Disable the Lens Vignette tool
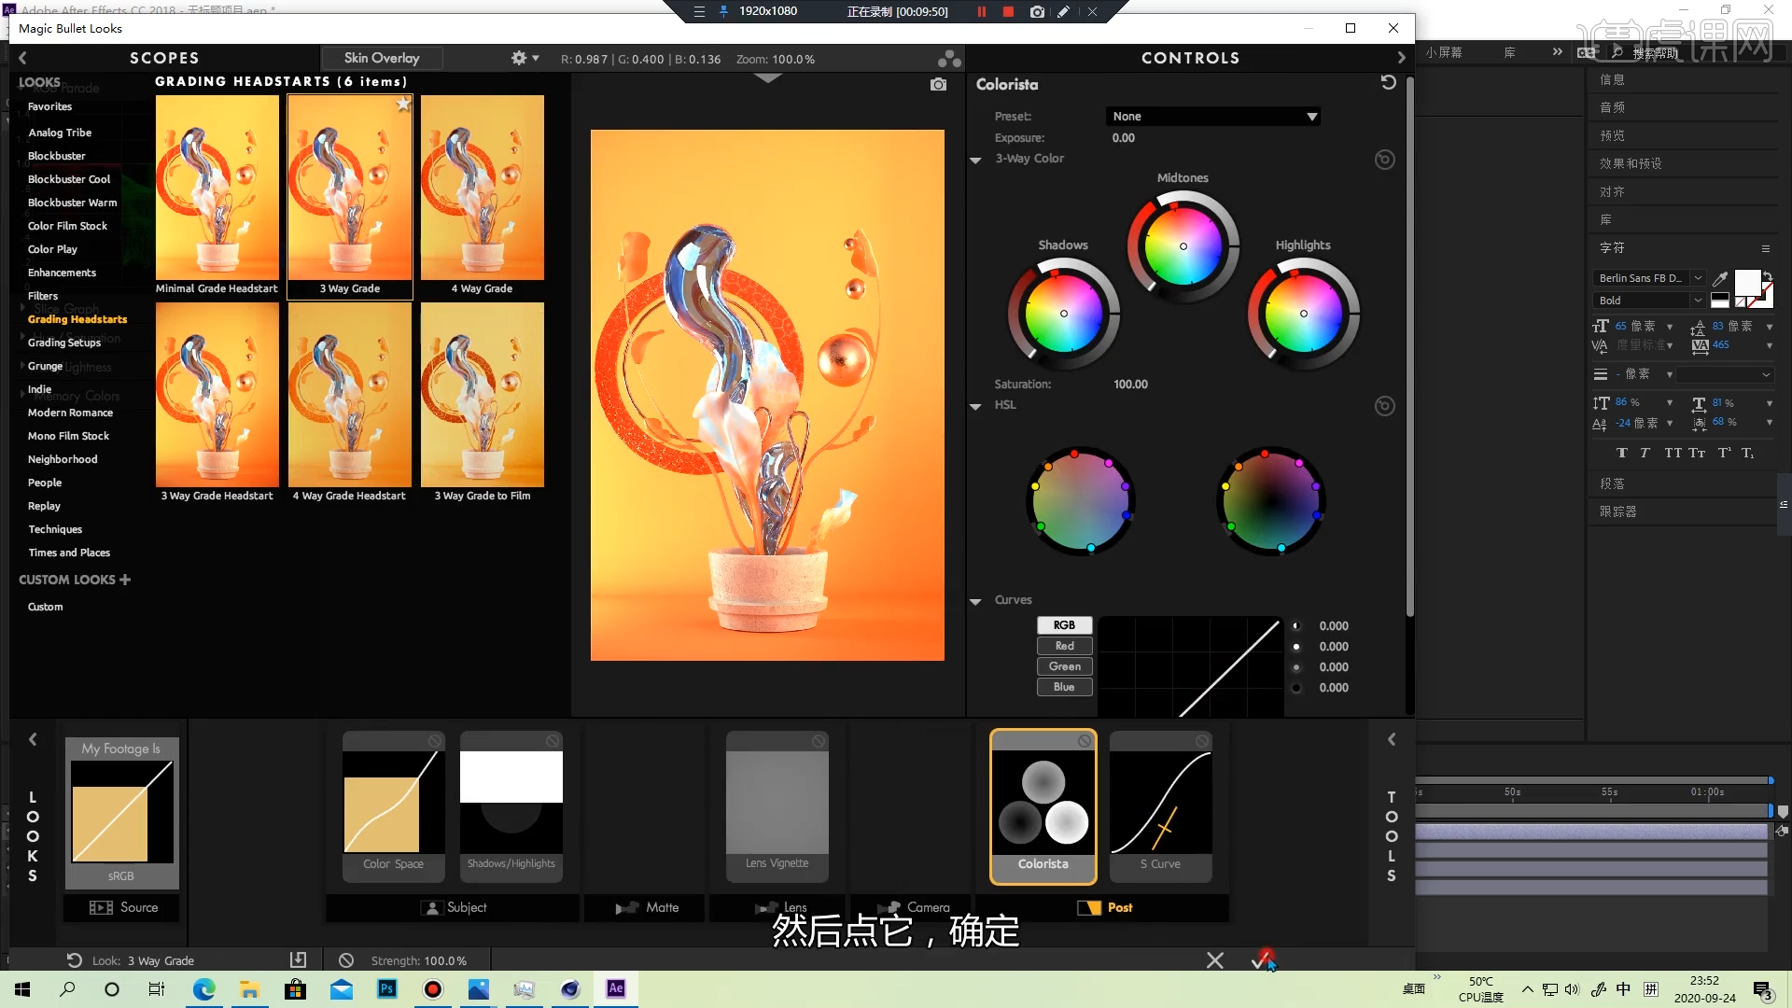The height and width of the screenshot is (1008, 1792). pos(819,740)
